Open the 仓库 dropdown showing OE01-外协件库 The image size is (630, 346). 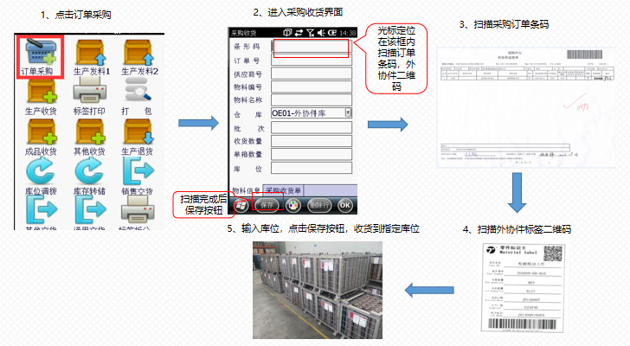tap(312, 112)
